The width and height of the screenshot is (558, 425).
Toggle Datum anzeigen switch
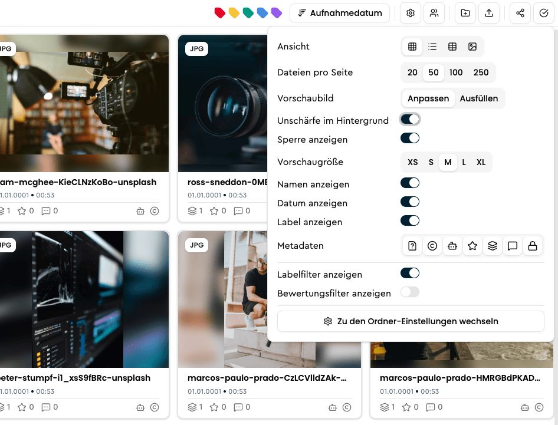pos(410,202)
